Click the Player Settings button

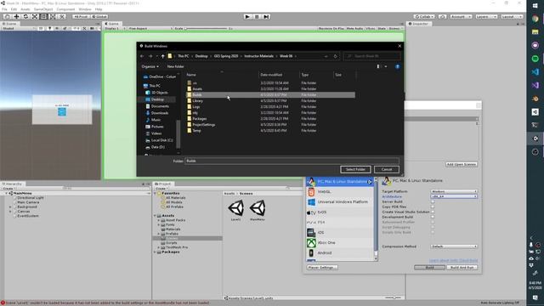coord(322,268)
